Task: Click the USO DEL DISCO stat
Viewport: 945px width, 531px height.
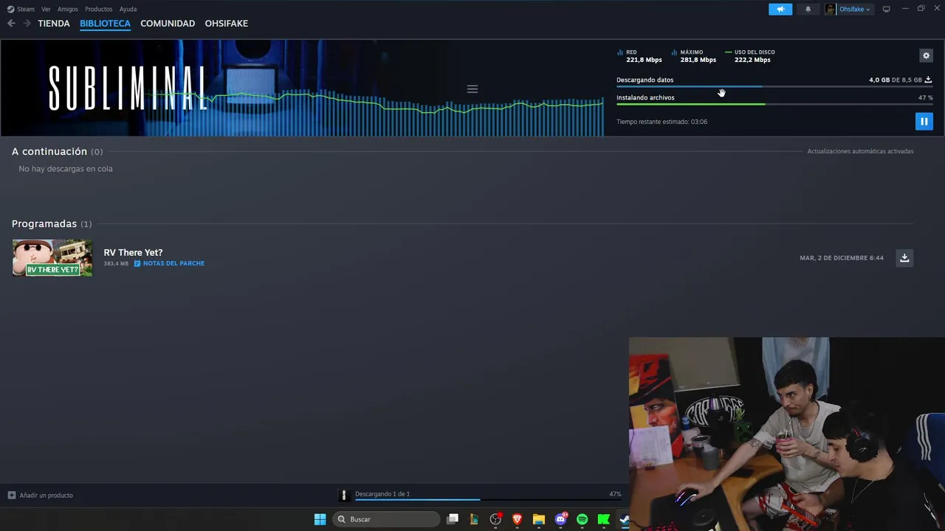Action: [x=750, y=56]
